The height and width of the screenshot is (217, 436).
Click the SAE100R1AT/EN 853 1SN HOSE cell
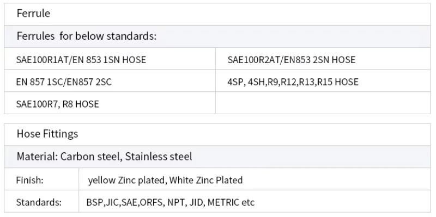(x=110, y=59)
